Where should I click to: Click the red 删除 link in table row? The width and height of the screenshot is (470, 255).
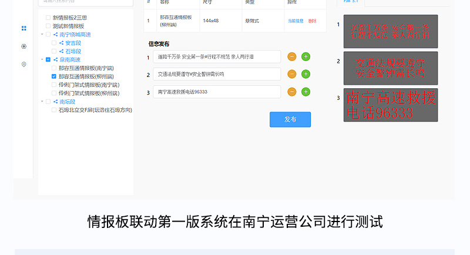tap(312, 21)
